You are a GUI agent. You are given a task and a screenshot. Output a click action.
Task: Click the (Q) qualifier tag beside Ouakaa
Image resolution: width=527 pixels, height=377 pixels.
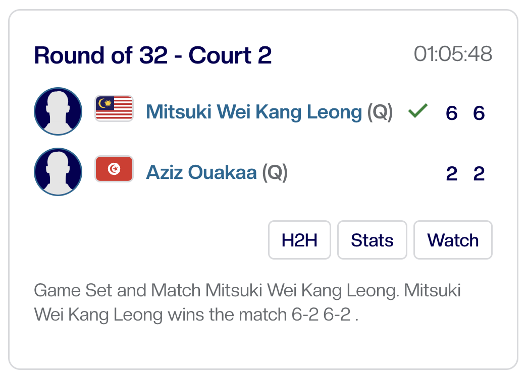275,173
